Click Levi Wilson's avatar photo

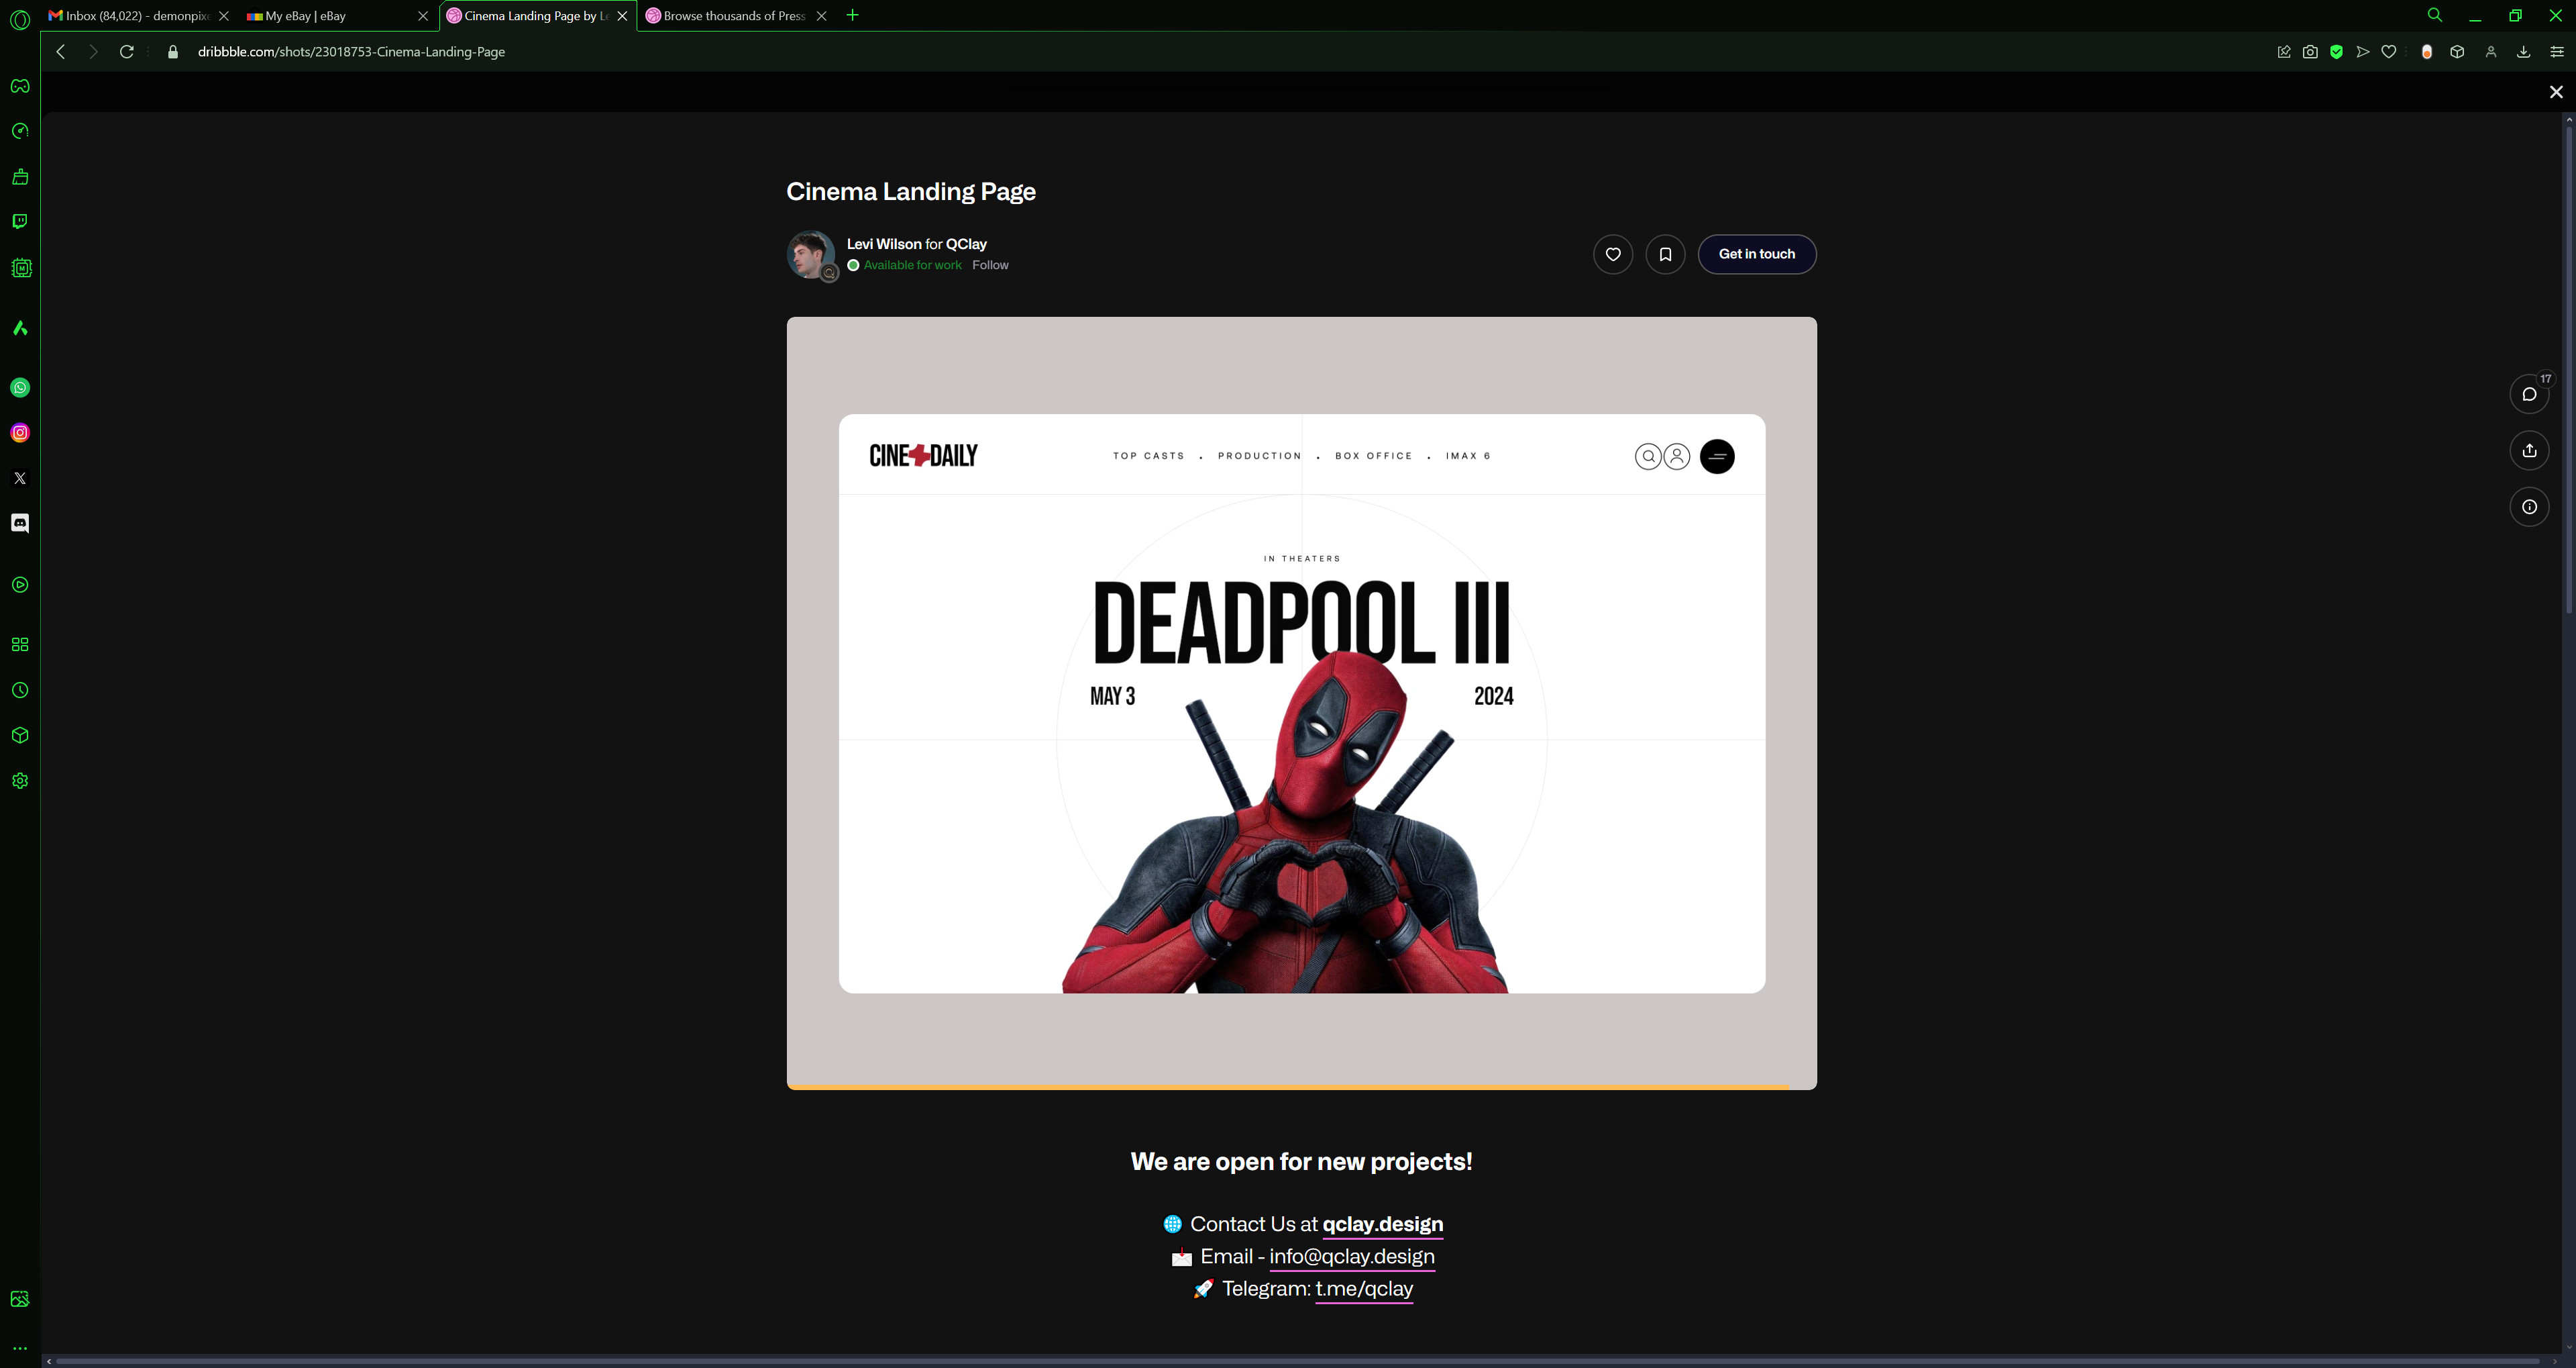[811, 254]
